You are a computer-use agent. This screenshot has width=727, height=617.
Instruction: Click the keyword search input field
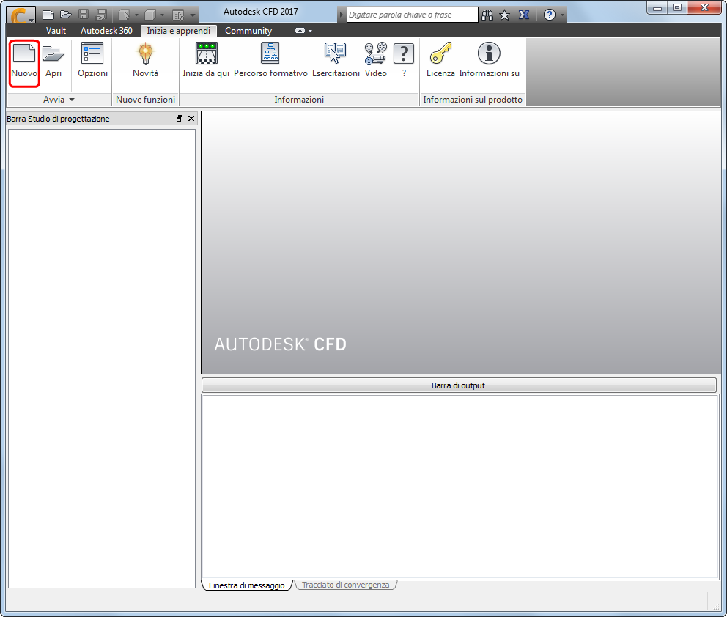(x=412, y=15)
